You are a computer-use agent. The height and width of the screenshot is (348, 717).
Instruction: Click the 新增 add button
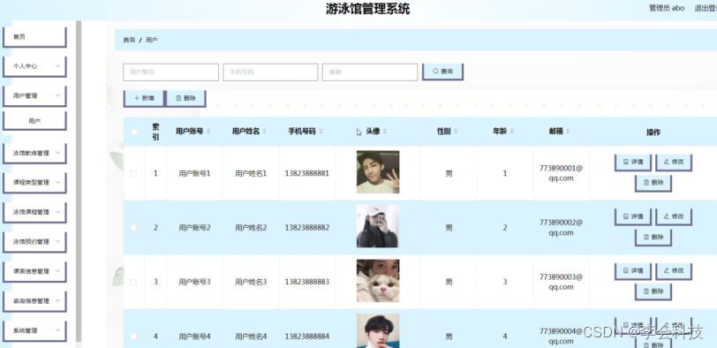(x=144, y=98)
